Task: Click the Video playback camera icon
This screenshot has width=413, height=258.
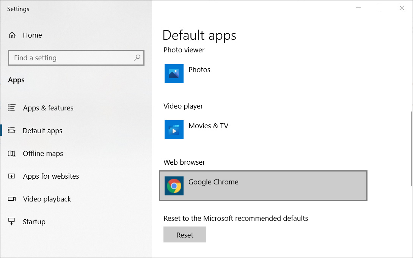Action: tap(12, 199)
